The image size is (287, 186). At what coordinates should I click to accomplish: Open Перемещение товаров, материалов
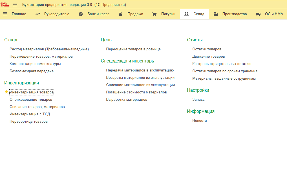pyautogui.click(x=41, y=57)
